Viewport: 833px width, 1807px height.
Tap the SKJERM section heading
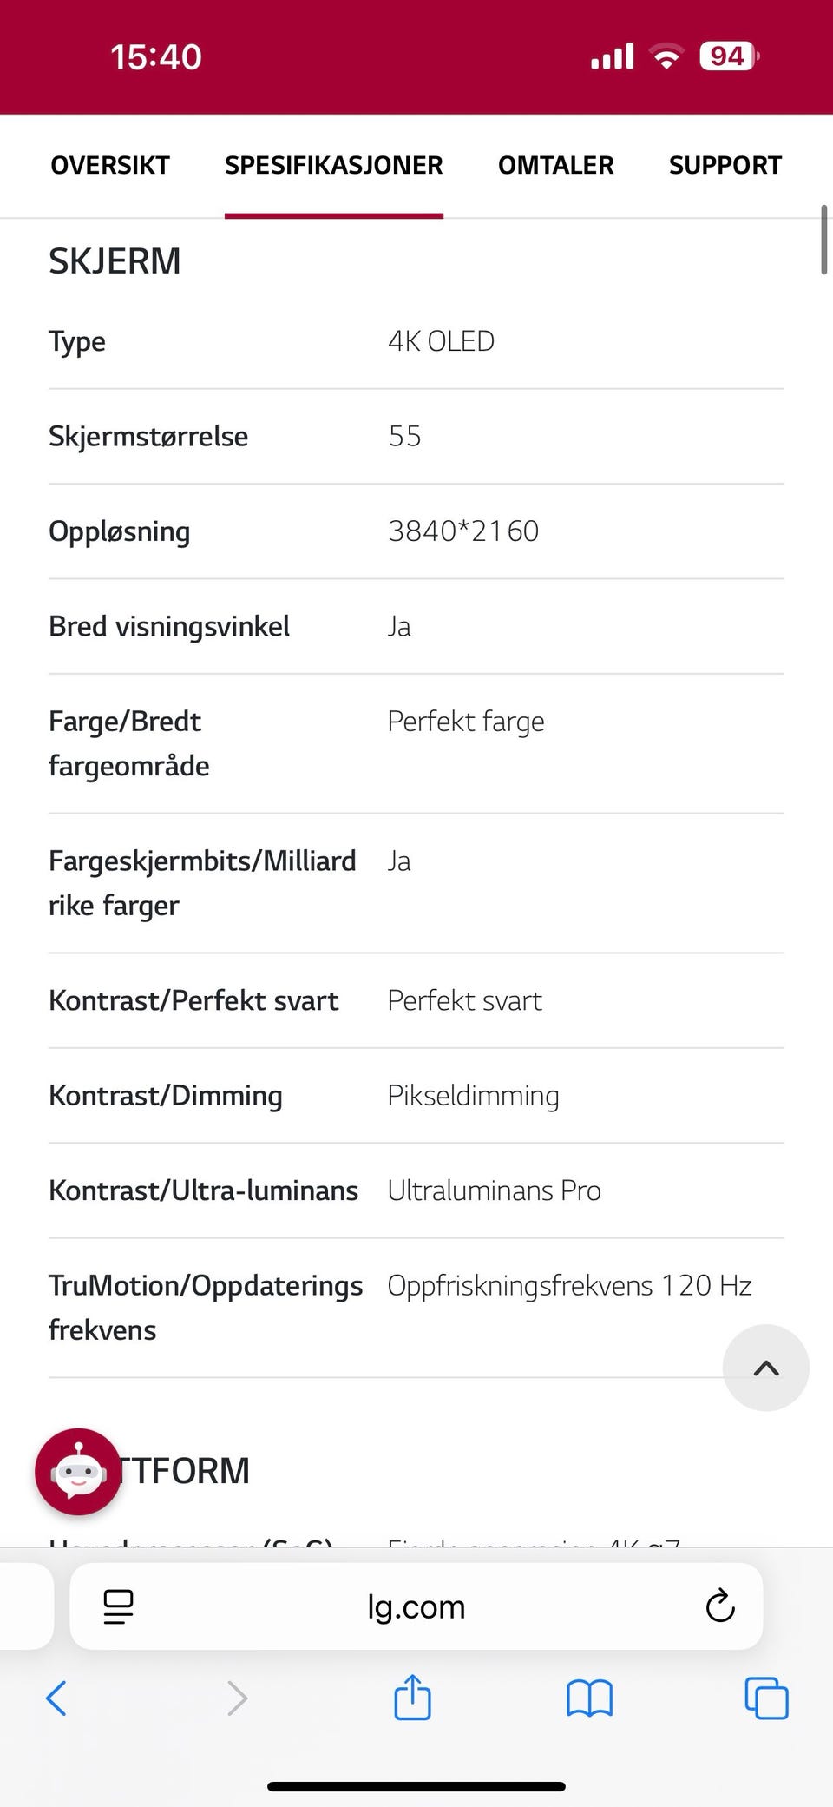[115, 261]
